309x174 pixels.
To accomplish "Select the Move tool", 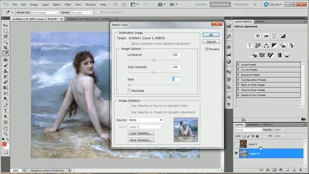I will pyautogui.click(x=5, y=26).
